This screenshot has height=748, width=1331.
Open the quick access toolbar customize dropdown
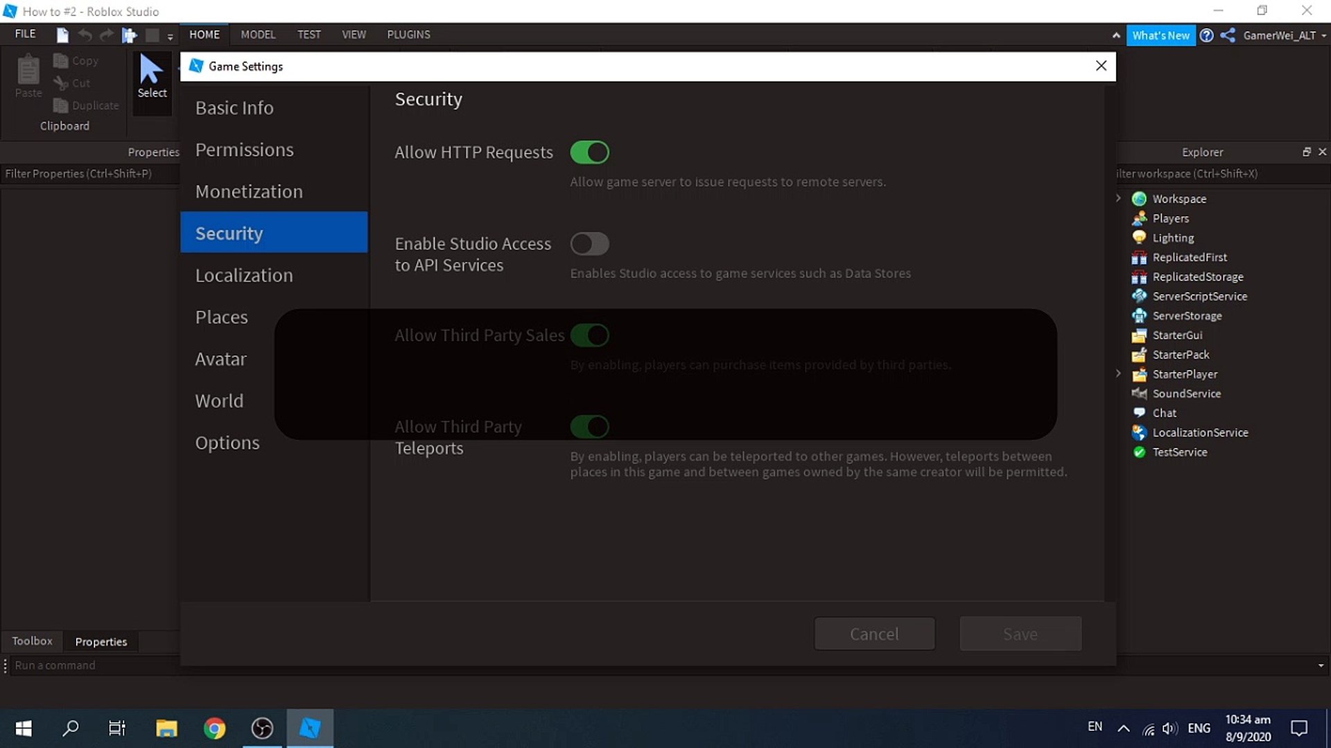170,37
